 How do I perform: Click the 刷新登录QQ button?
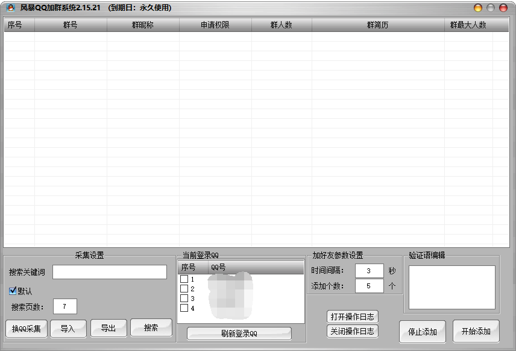coord(239,334)
